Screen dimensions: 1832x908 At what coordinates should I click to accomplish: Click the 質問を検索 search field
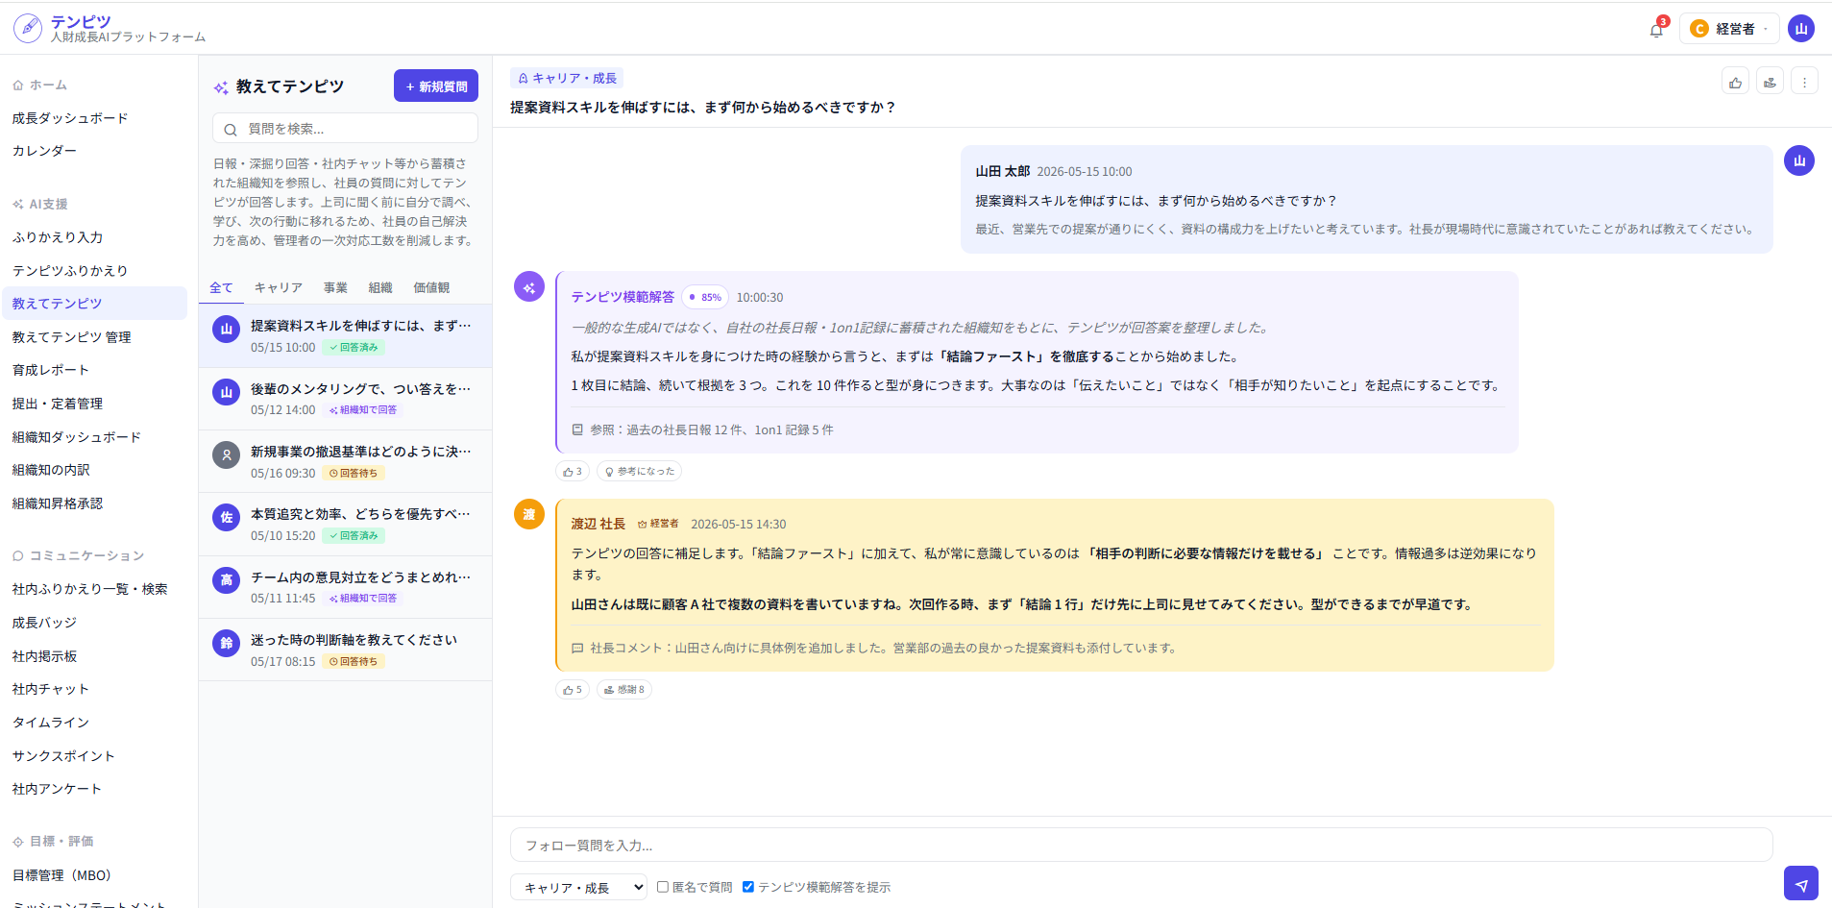[x=345, y=129]
